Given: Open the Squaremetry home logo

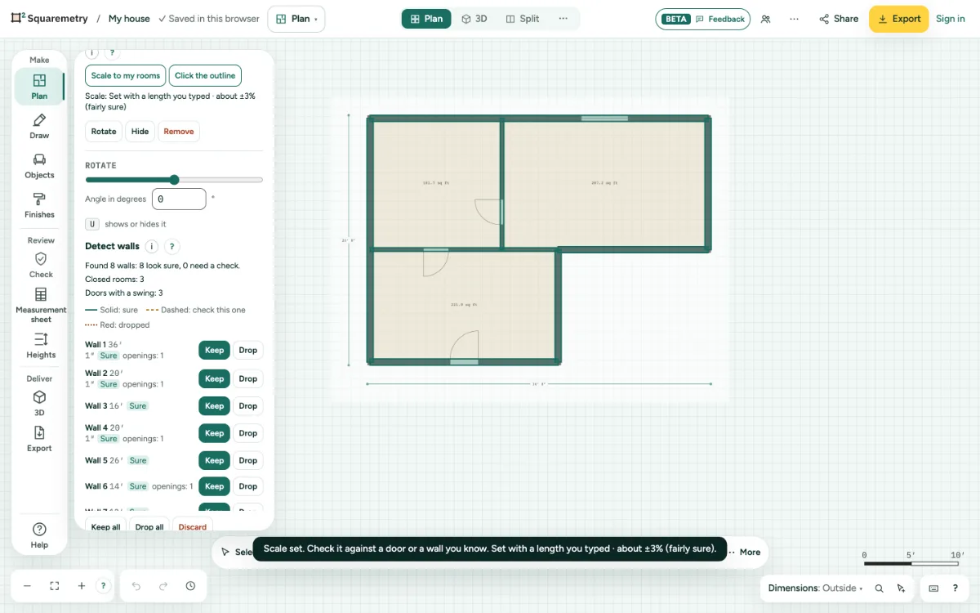Looking at the screenshot, I should click(50, 19).
